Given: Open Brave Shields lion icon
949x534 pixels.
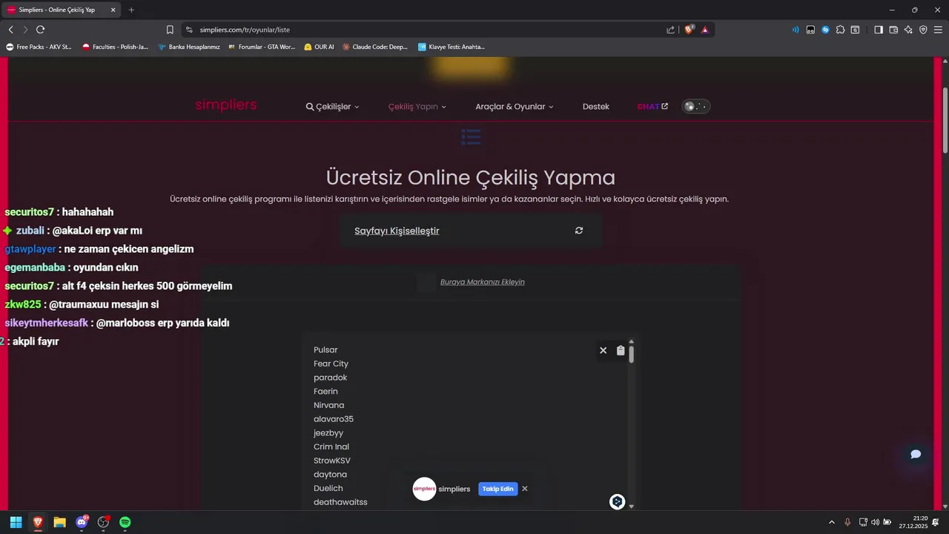Looking at the screenshot, I should point(689,30).
